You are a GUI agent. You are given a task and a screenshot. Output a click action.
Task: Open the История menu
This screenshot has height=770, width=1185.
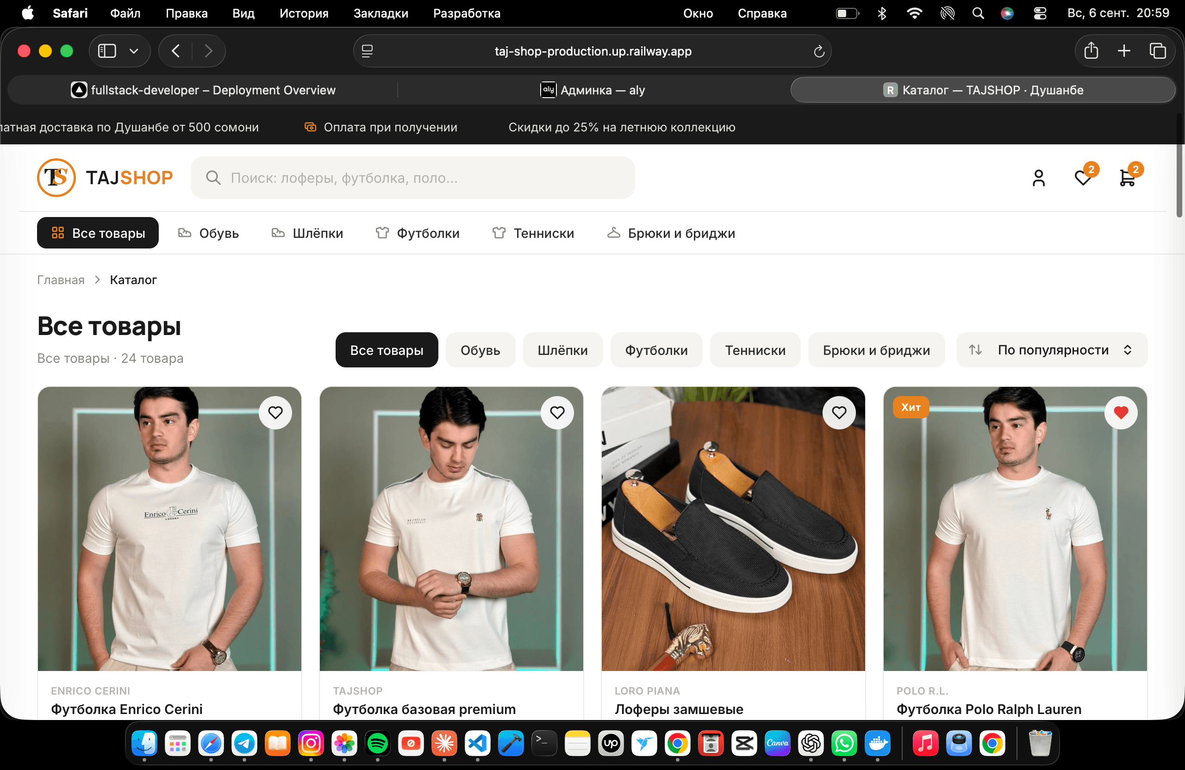click(304, 13)
